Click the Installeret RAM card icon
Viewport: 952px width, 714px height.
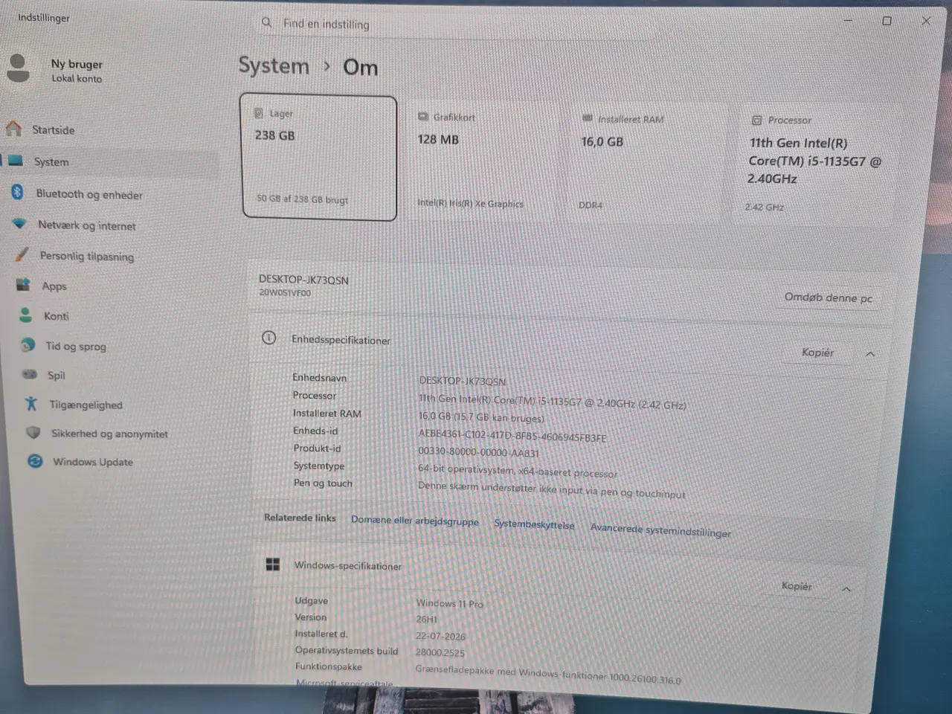588,118
